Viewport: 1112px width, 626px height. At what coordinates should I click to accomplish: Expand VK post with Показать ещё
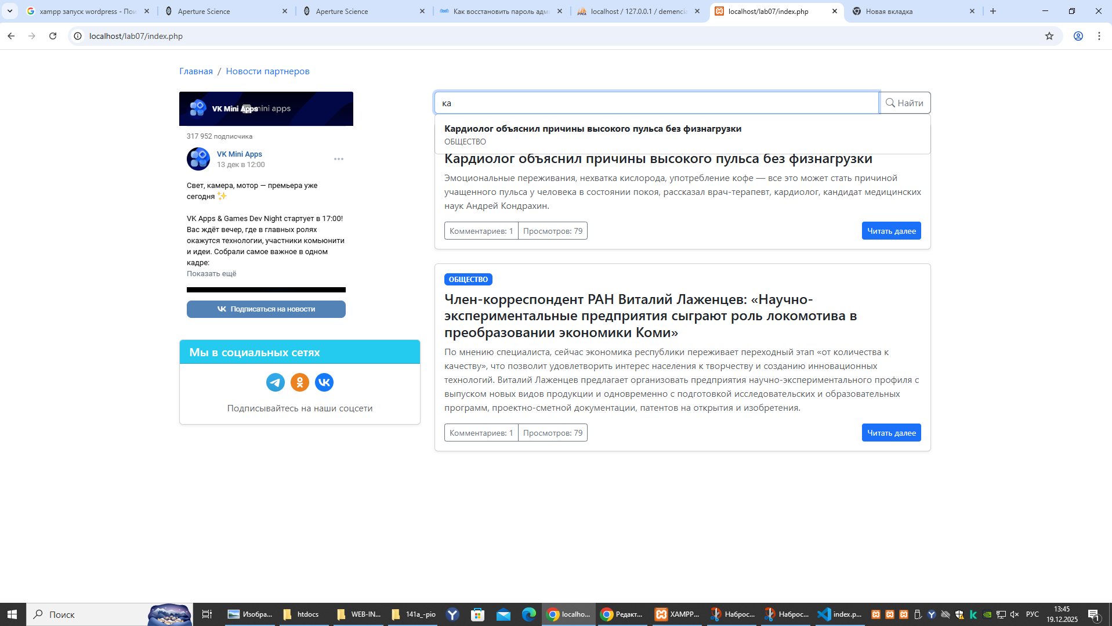pos(211,274)
